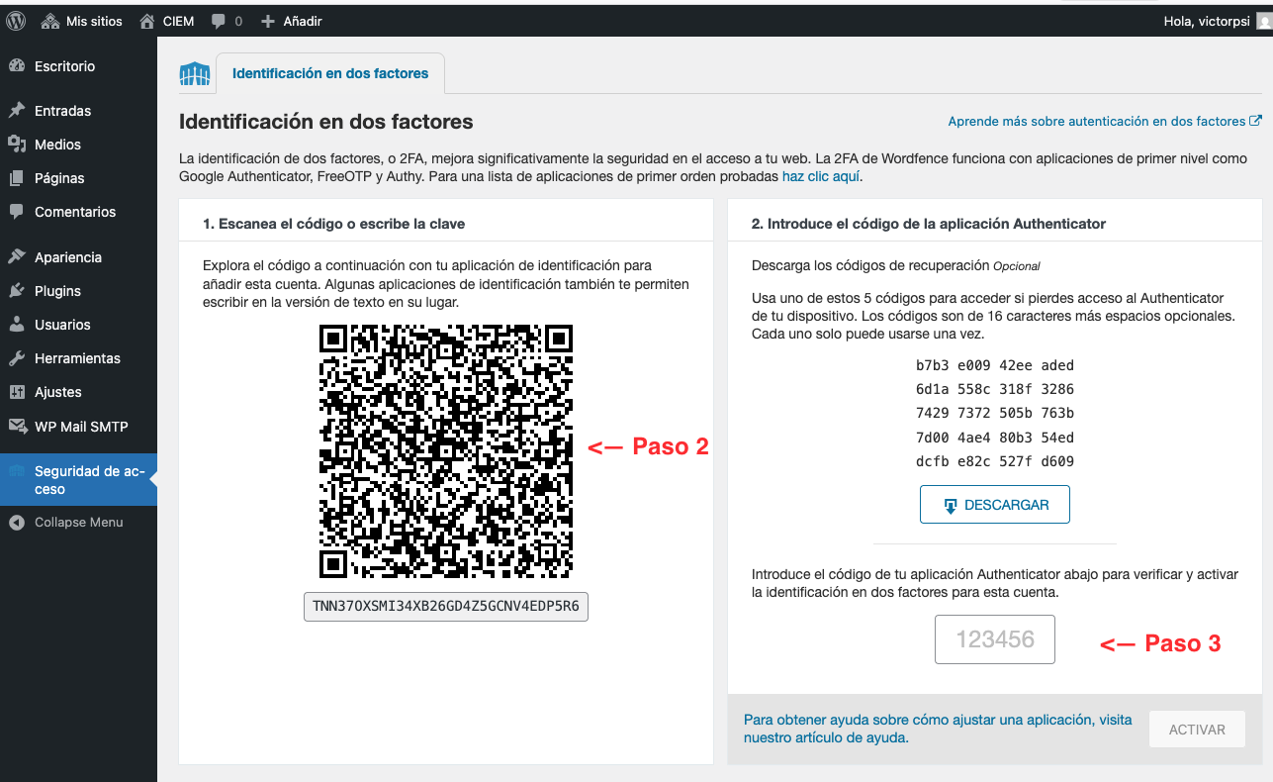Image resolution: width=1273 pixels, height=782 pixels.
Task: Click the Plugins plug icon
Action: pyautogui.click(x=17, y=291)
